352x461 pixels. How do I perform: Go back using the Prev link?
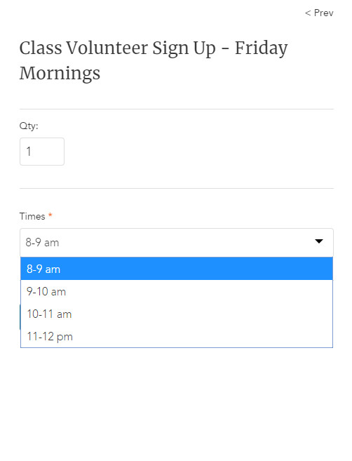click(x=319, y=13)
